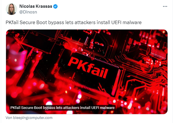Open Nicolas Krassas profile avatar photo

[11, 9]
